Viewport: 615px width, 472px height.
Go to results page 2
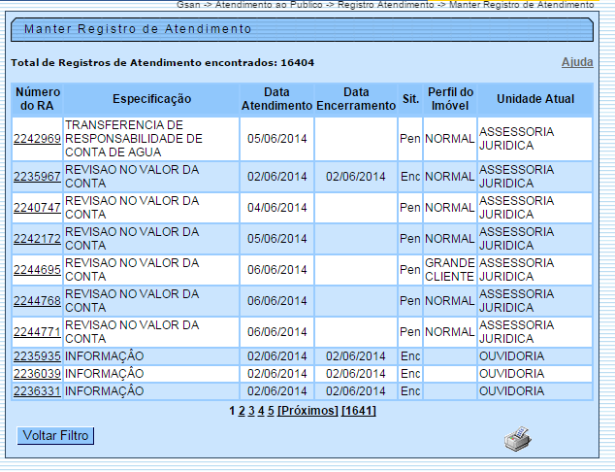[x=242, y=411]
